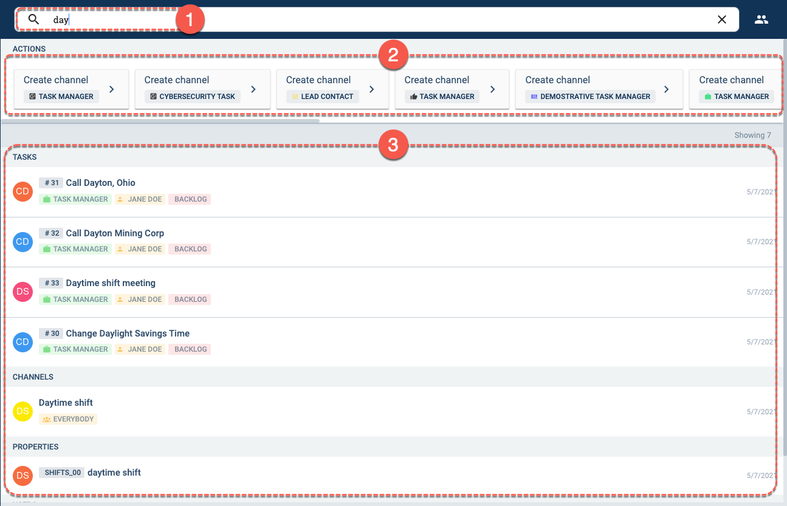Image resolution: width=787 pixels, height=506 pixels.
Task: Click the magnifier search icon
Action: (x=34, y=19)
